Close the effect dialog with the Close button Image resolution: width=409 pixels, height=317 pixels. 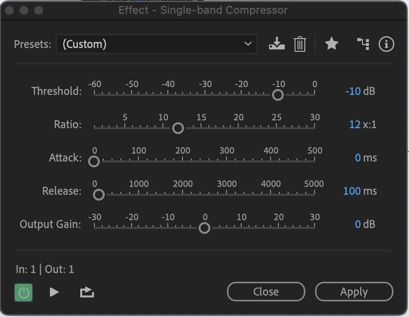pos(266,292)
